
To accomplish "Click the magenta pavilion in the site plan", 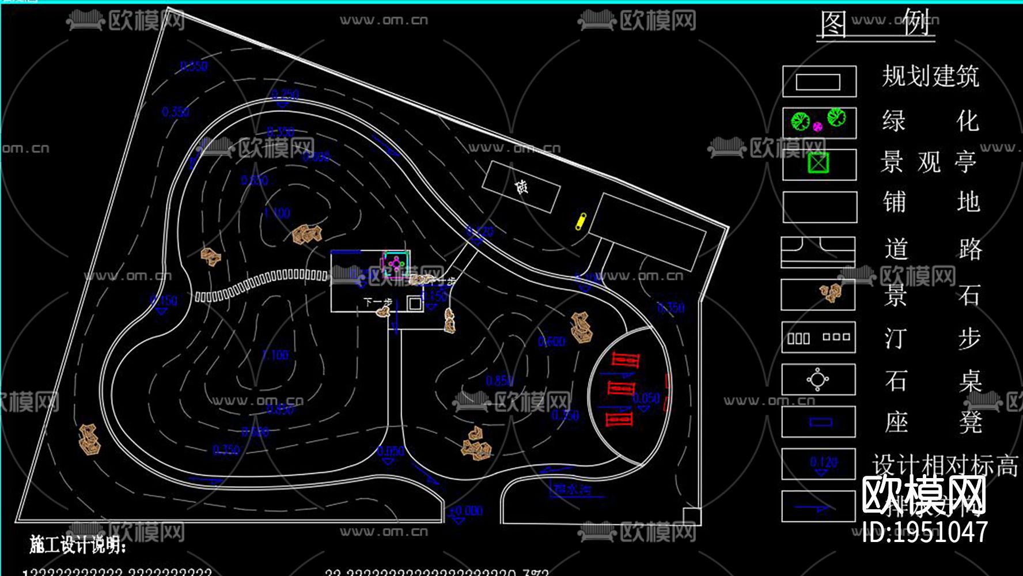I will 396,264.
